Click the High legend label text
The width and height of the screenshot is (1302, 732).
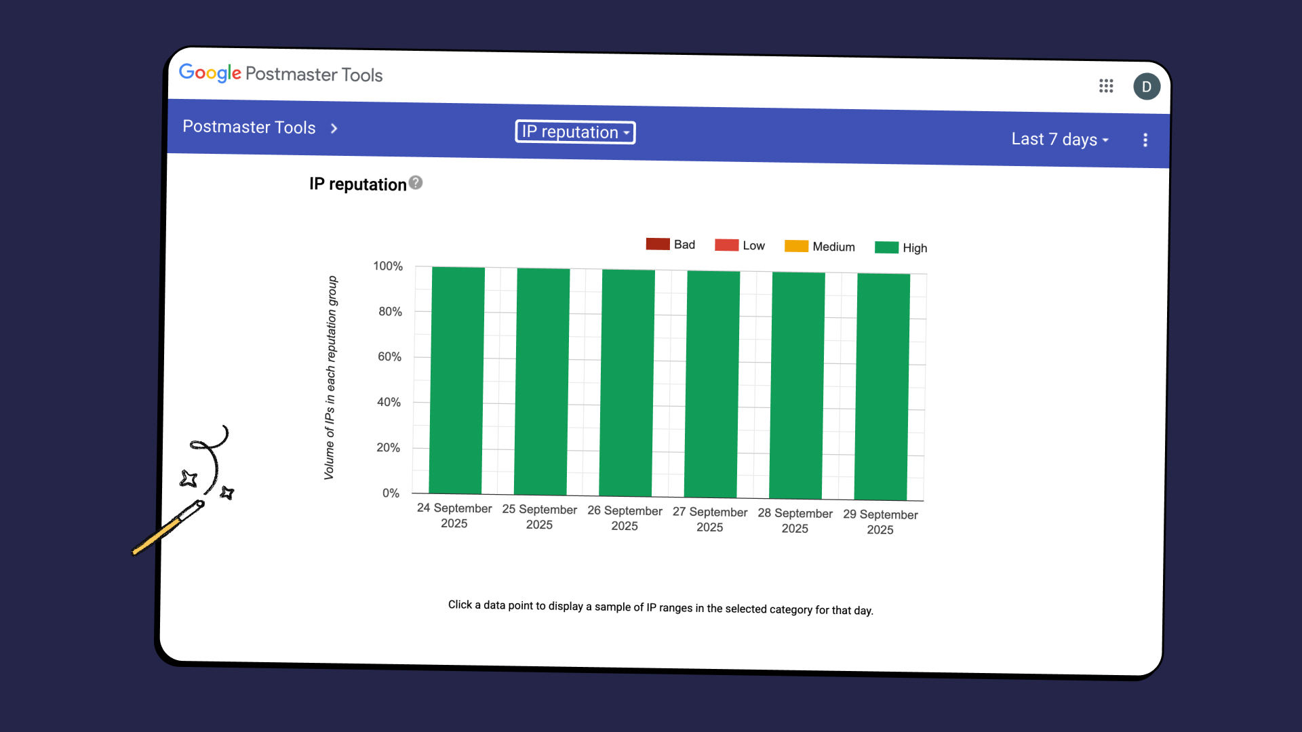(x=915, y=248)
